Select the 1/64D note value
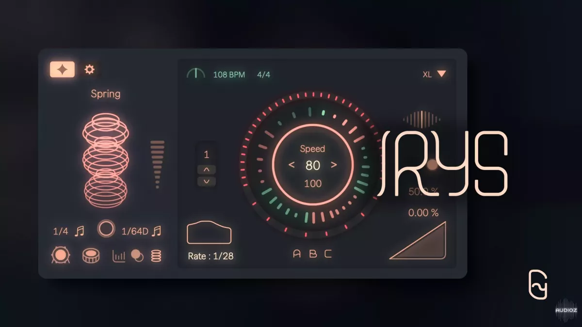Screen dimensions: 582x327 pos(134,232)
